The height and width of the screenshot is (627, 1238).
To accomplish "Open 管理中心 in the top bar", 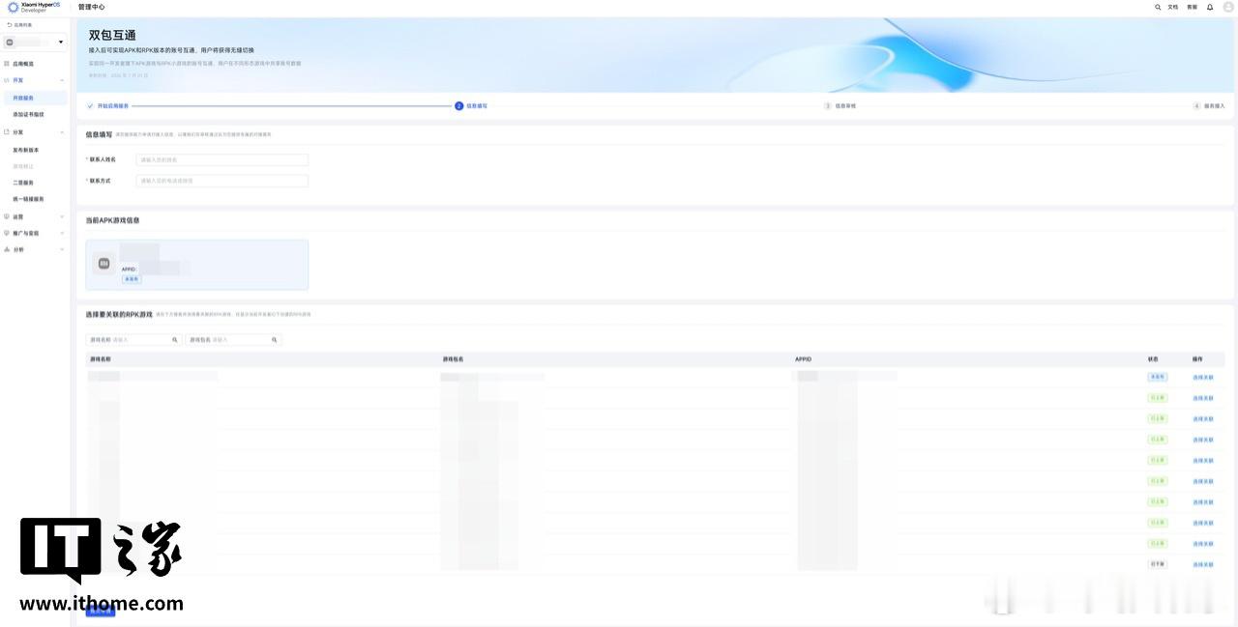I will click(92, 7).
